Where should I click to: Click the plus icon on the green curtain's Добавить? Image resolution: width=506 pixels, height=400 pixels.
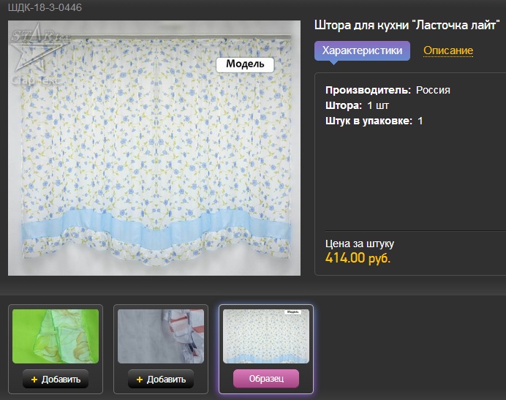[34, 380]
